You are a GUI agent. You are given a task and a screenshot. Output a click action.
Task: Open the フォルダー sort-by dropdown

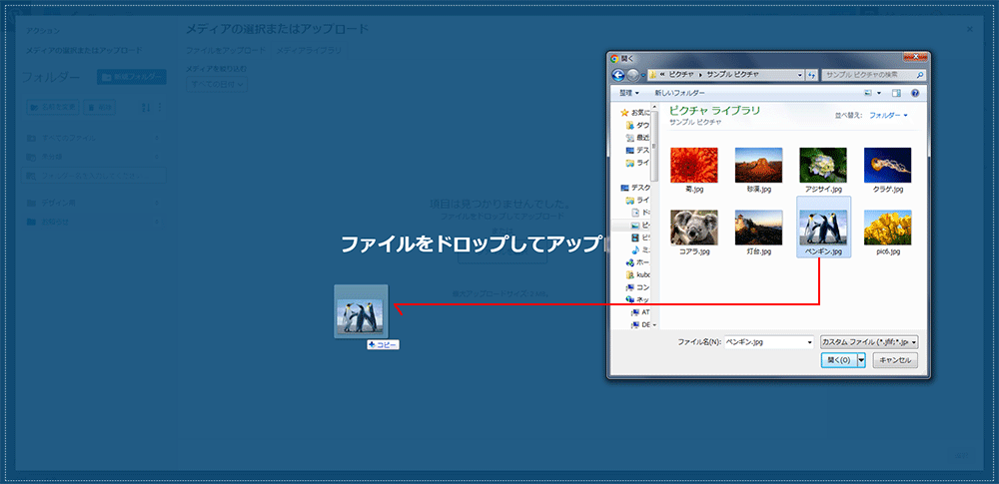click(x=888, y=116)
